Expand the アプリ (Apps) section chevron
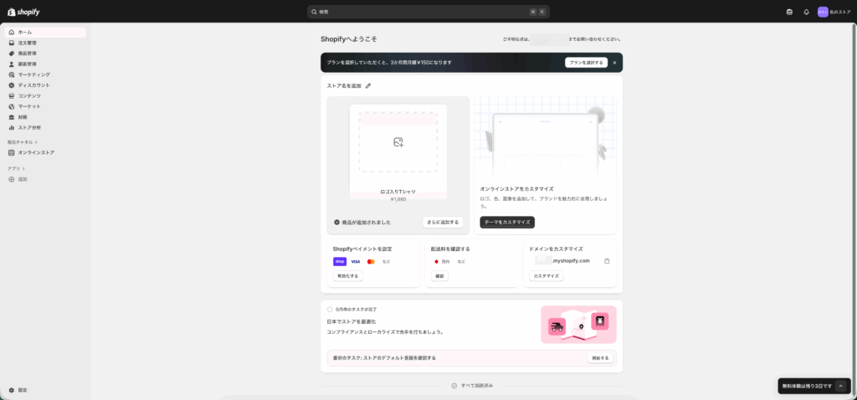The height and width of the screenshot is (400, 857). coord(23,169)
